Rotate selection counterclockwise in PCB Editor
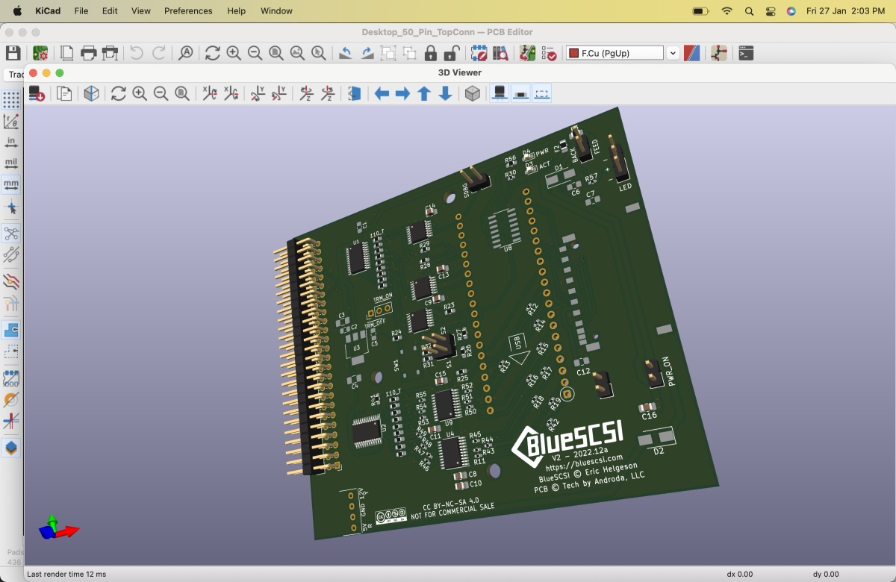The image size is (896, 582). point(346,53)
